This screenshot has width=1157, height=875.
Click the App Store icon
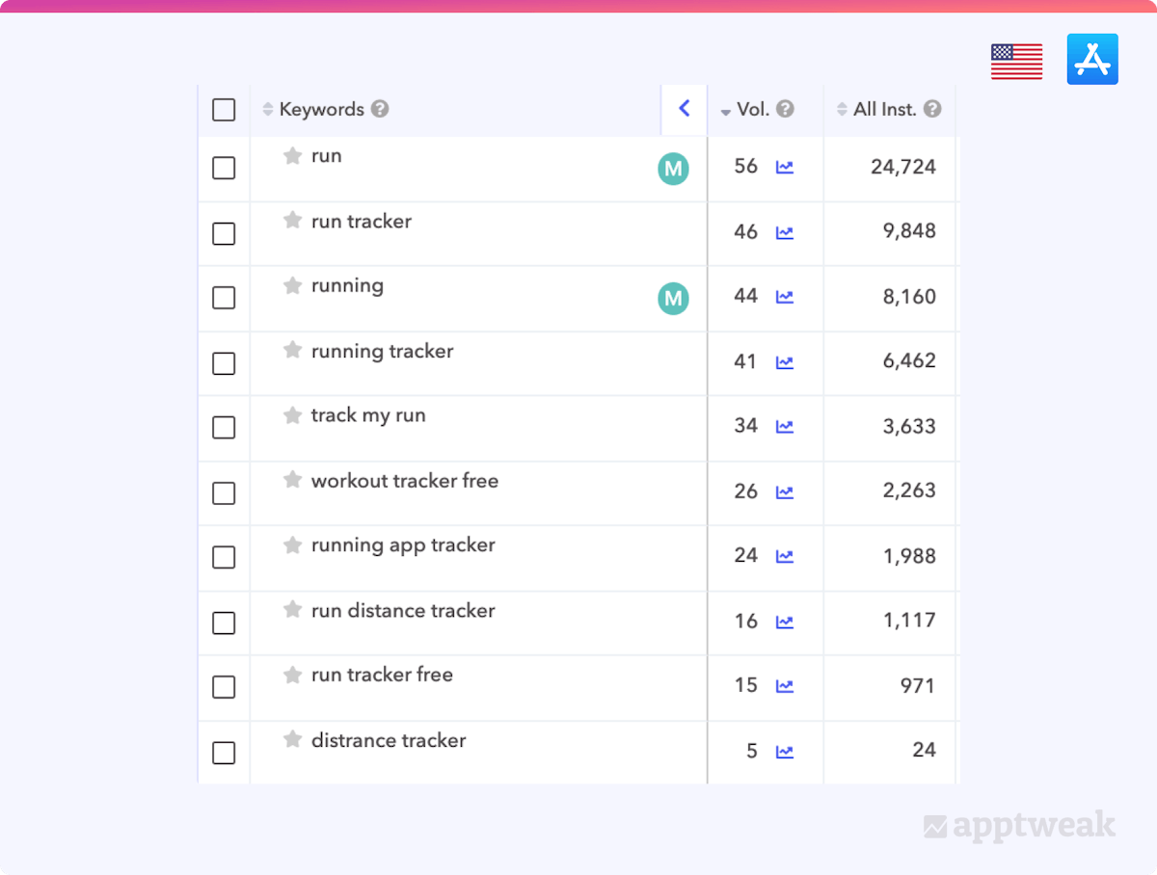pos(1092,60)
